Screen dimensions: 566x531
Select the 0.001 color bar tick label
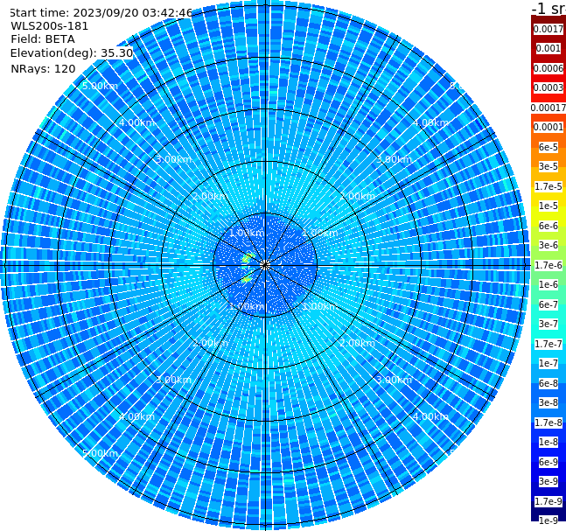coord(549,48)
